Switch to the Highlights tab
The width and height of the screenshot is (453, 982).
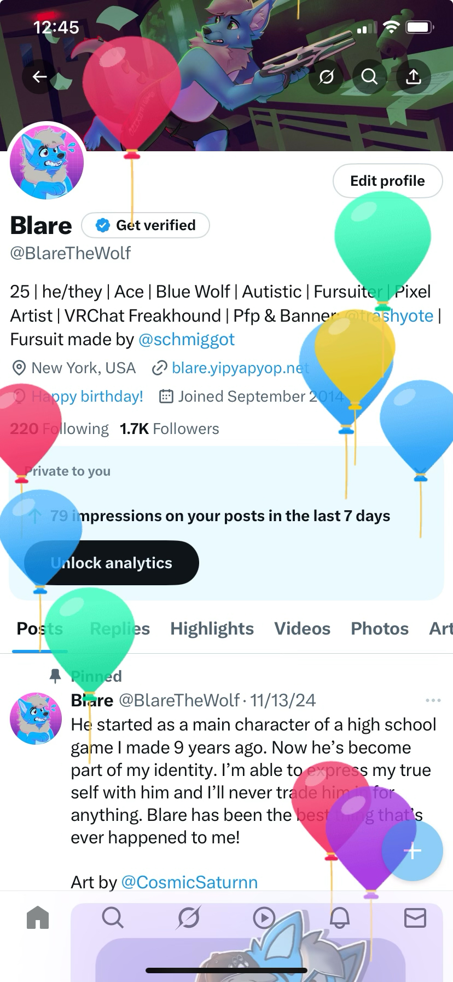pos(212,629)
